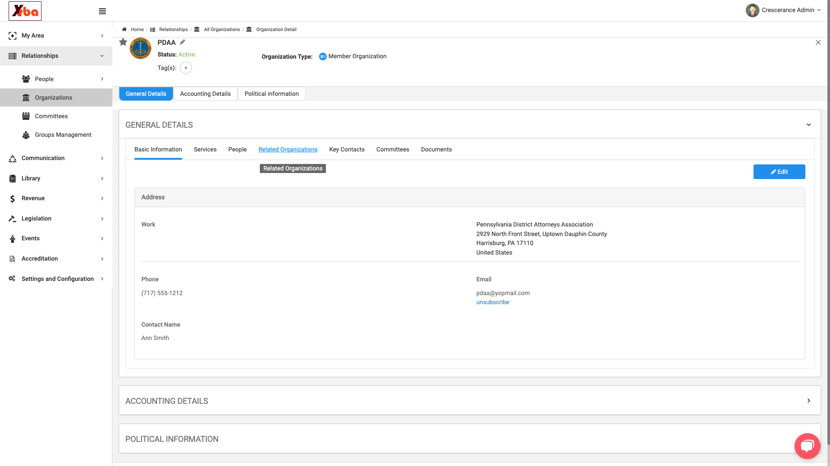Click the Revenue dollar icon
Image resolution: width=830 pixels, height=466 pixels.
[x=13, y=198]
